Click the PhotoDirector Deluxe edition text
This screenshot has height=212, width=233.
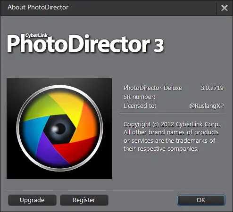153,88
